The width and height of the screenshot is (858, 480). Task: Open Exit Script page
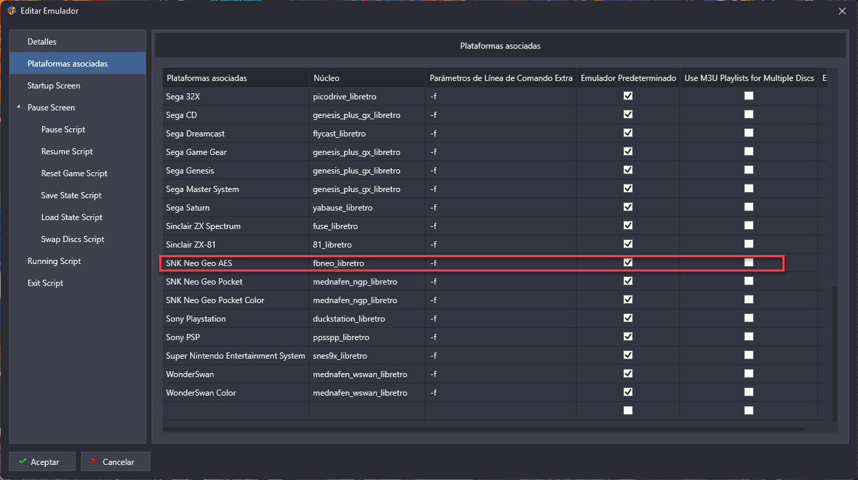(x=45, y=283)
